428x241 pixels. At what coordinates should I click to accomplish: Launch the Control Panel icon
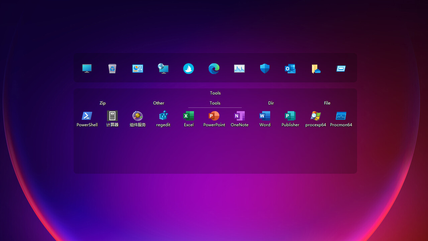point(138,69)
